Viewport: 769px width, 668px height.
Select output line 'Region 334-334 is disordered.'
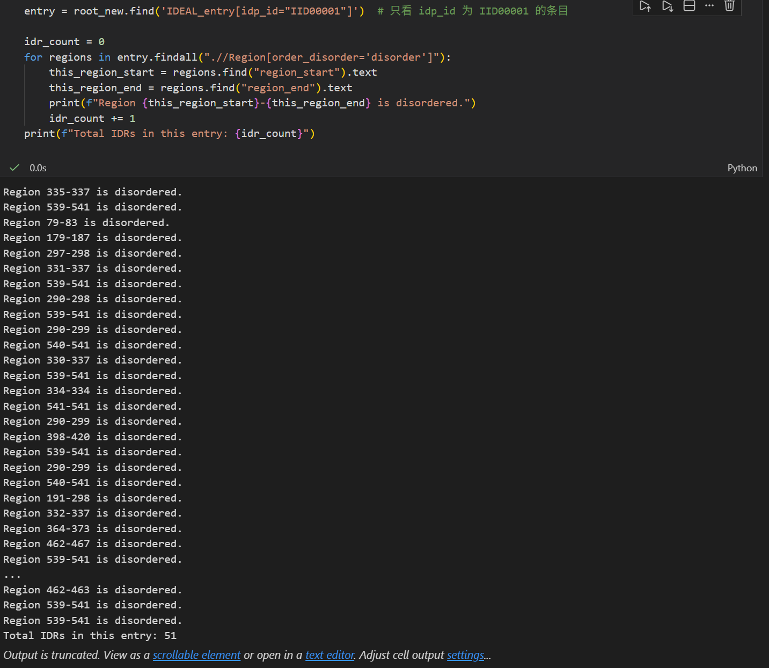click(x=93, y=390)
